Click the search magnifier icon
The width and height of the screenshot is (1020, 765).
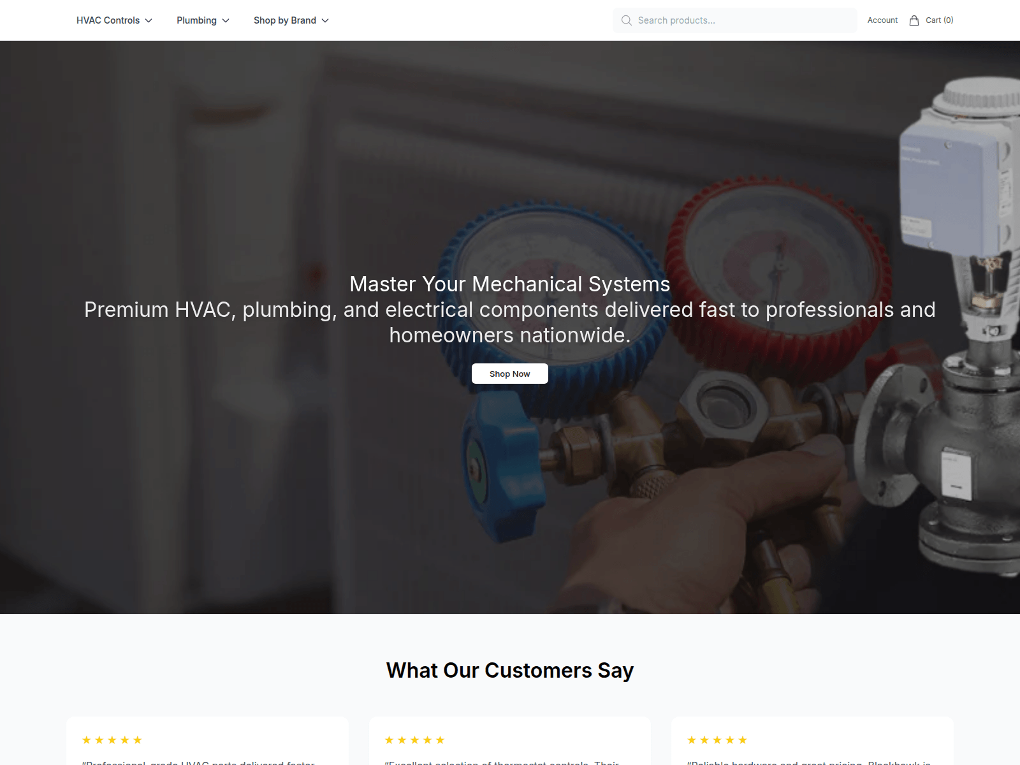point(627,20)
